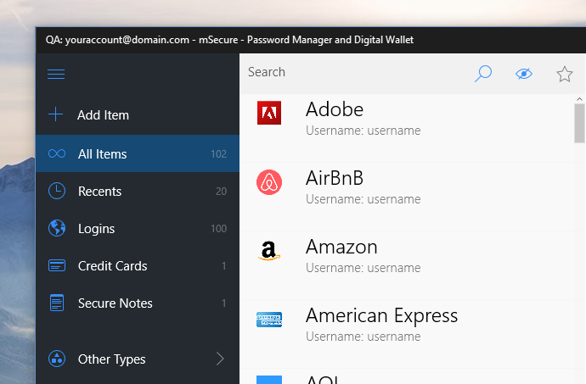The height and width of the screenshot is (384, 586).
Task: Click the Adobe logo icon
Action: pyautogui.click(x=269, y=113)
